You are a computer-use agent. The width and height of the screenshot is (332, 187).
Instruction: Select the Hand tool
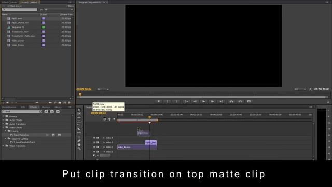click(x=79, y=144)
